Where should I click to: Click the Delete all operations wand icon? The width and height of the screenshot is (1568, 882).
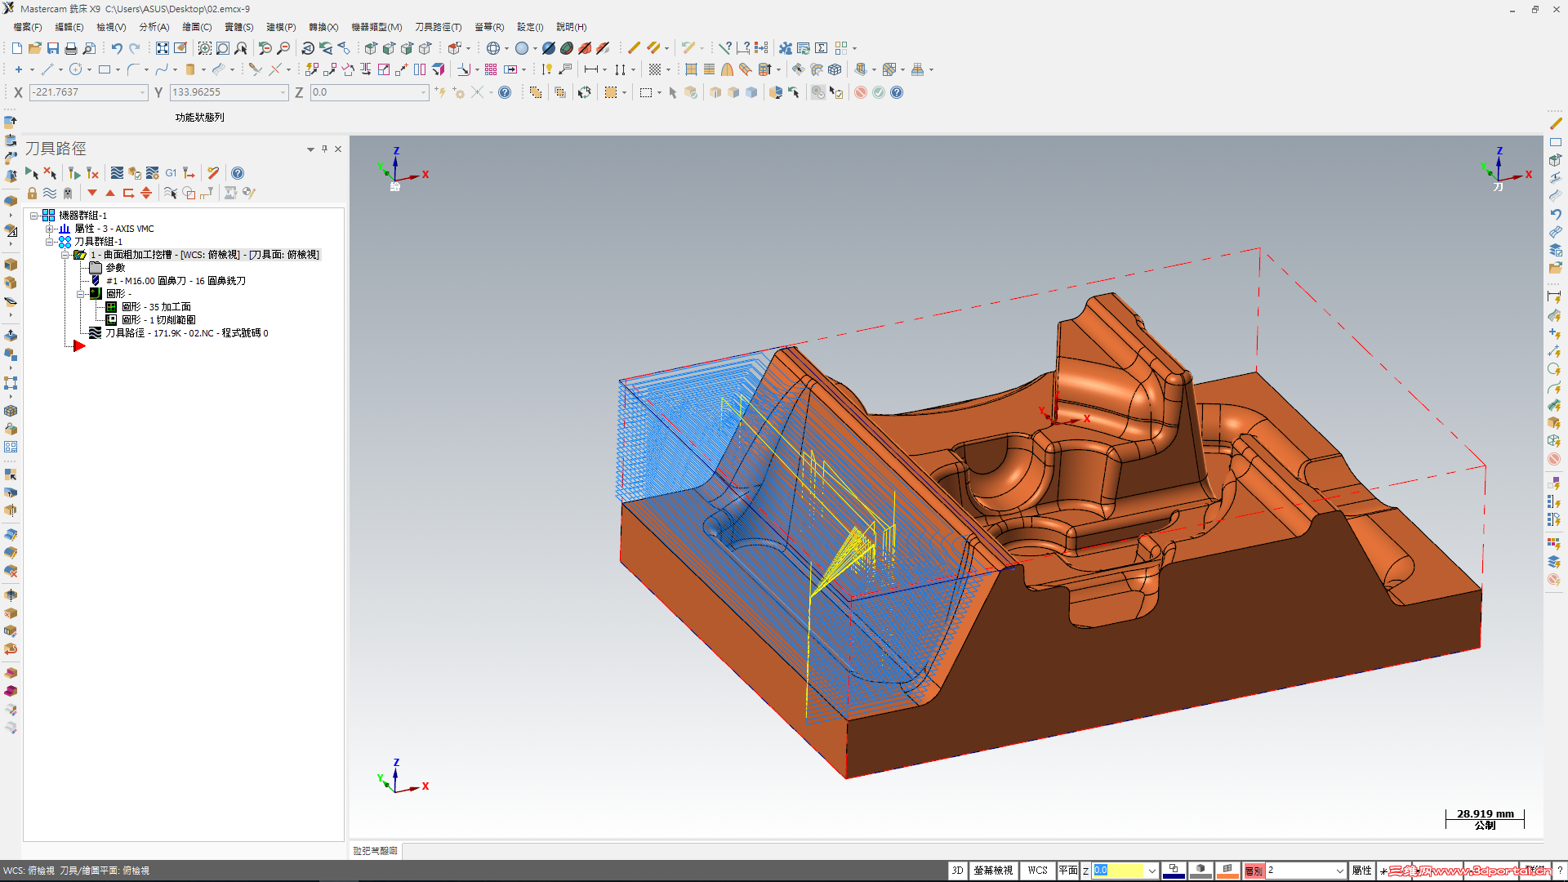coord(213,173)
